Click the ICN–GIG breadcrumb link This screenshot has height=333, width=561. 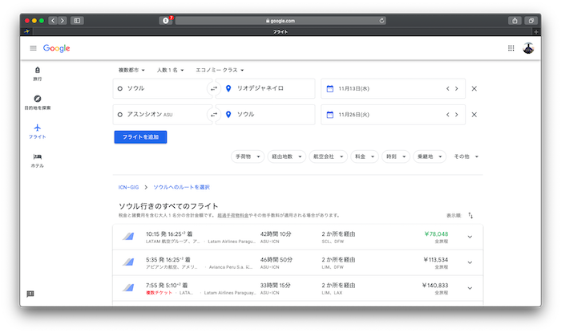[128, 186]
